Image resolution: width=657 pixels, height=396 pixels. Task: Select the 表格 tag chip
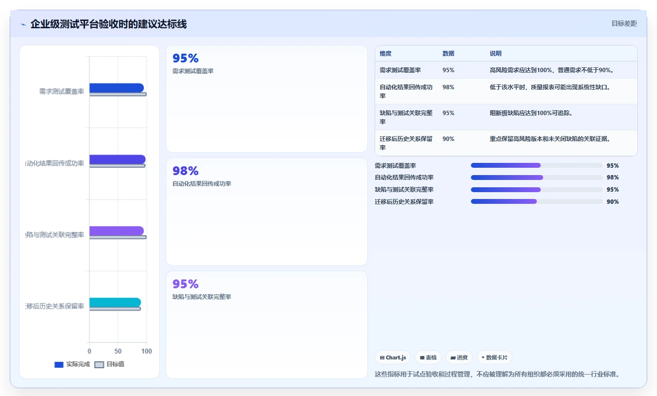[428, 357]
